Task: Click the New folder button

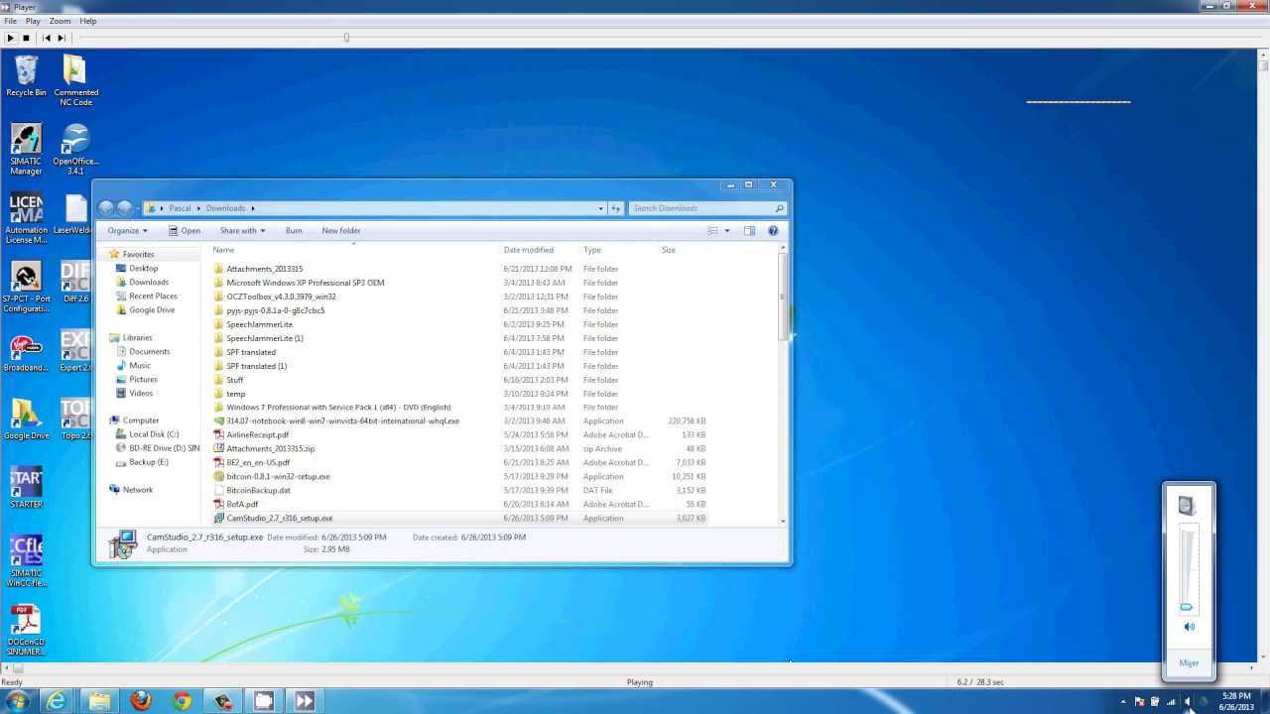Action: point(340,230)
